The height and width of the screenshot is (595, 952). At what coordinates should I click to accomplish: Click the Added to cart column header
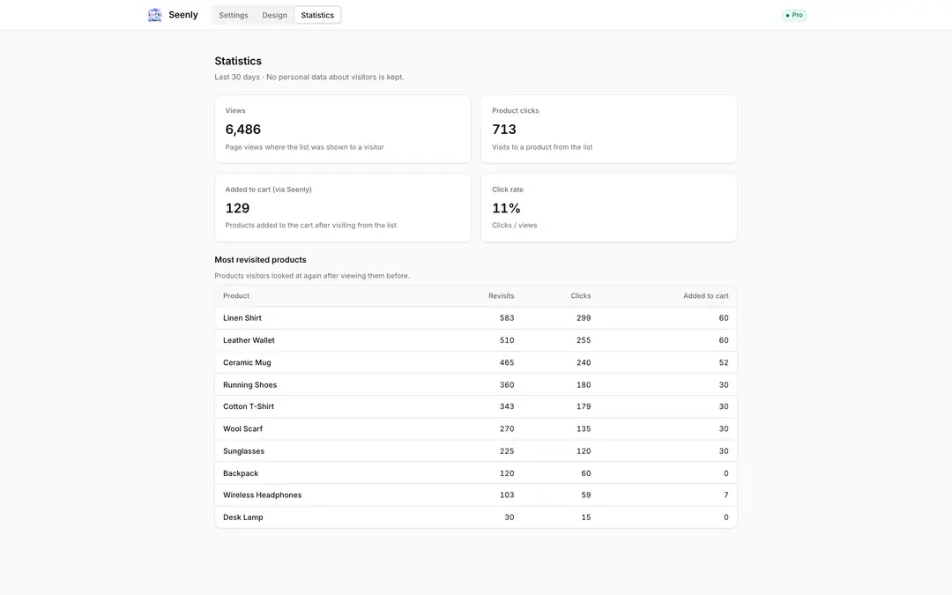point(705,295)
